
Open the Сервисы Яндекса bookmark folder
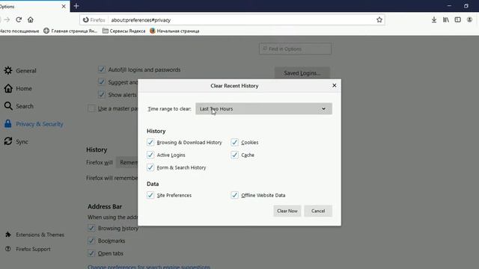124,31
